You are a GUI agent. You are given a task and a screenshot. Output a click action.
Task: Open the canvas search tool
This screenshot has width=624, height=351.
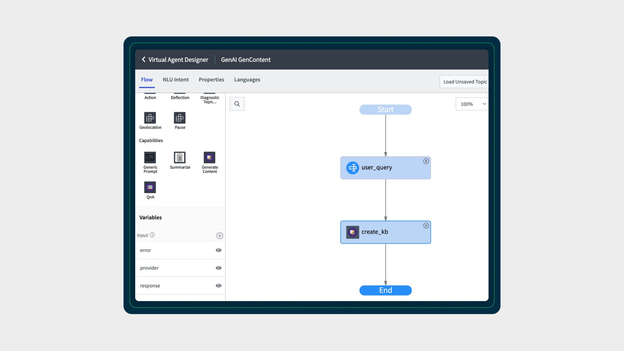(x=237, y=104)
